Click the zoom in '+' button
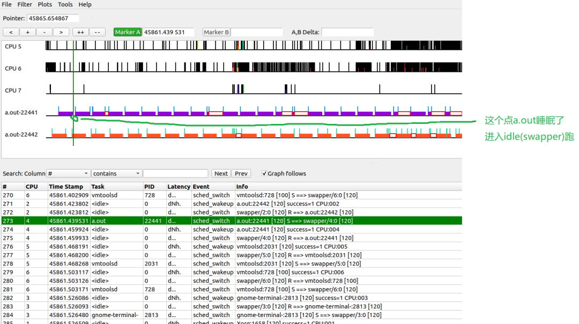Viewport: 579px width, 324px height. tap(27, 32)
